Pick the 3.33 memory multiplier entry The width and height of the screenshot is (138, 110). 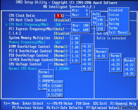tap(75, 56)
